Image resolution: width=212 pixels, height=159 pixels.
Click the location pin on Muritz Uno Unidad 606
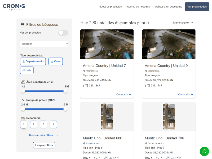tap(84, 143)
